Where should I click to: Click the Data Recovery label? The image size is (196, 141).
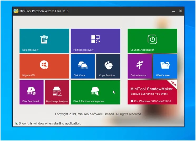tap(30, 50)
